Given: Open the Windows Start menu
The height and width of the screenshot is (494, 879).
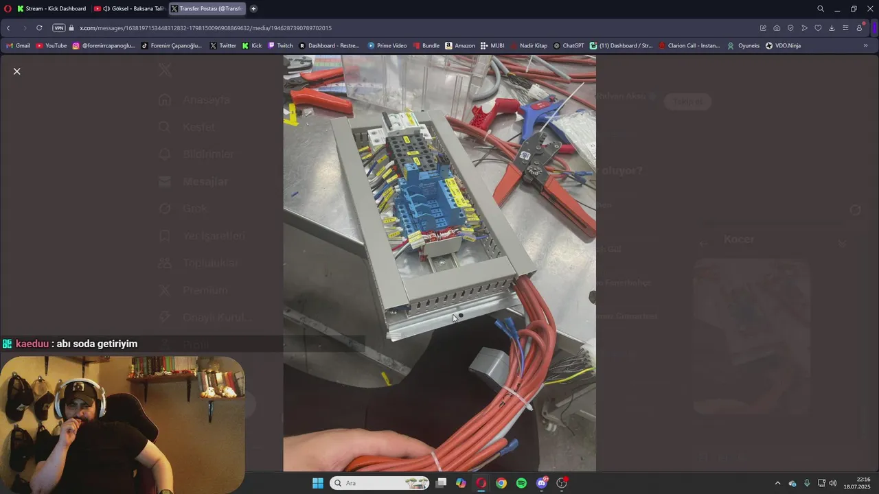Looking at the screenshot, I should click(x=318, y=483).
